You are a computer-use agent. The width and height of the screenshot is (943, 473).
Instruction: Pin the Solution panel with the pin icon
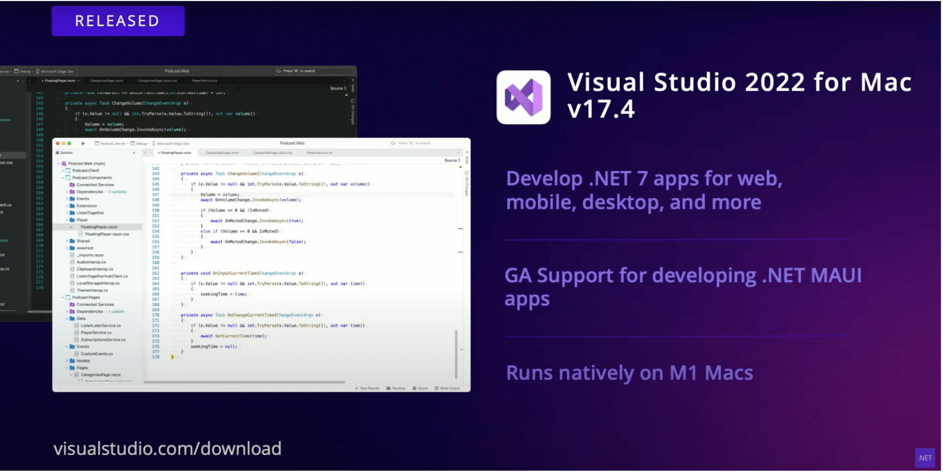(x=134, y=153)
